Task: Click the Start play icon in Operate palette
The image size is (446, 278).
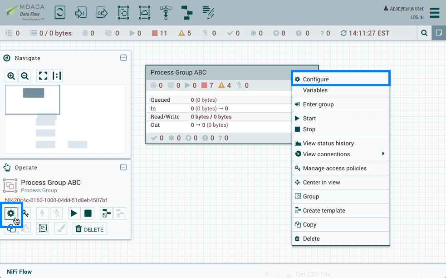Action: coord(74,213)
